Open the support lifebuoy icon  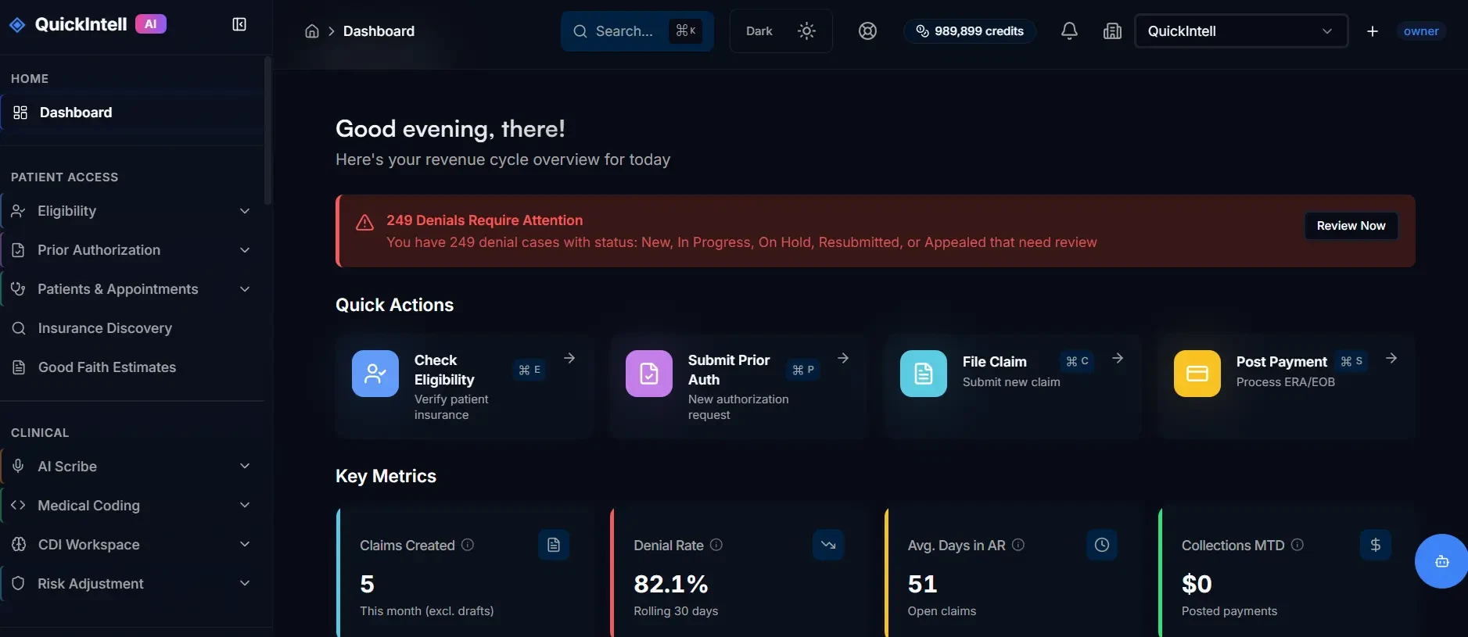[867, 31]
